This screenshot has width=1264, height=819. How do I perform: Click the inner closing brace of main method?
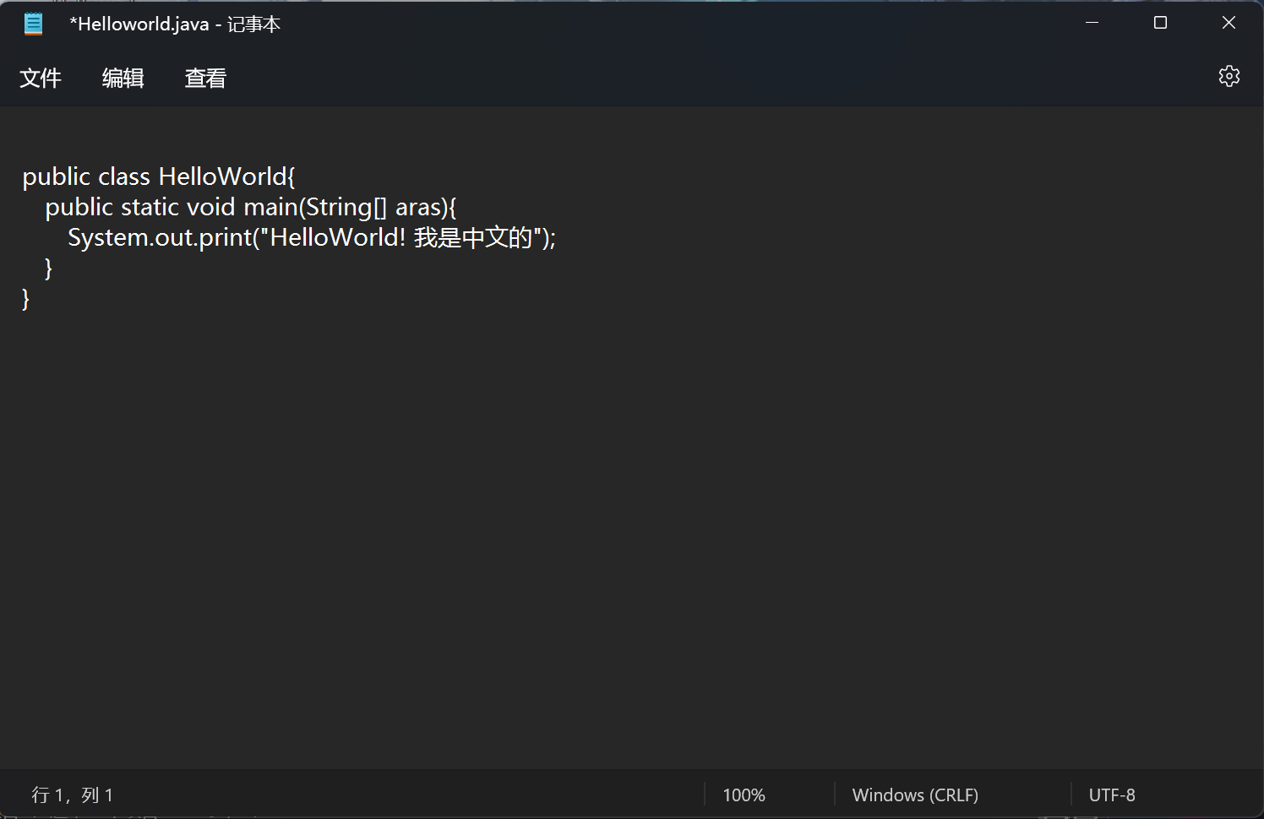[48, 268]
